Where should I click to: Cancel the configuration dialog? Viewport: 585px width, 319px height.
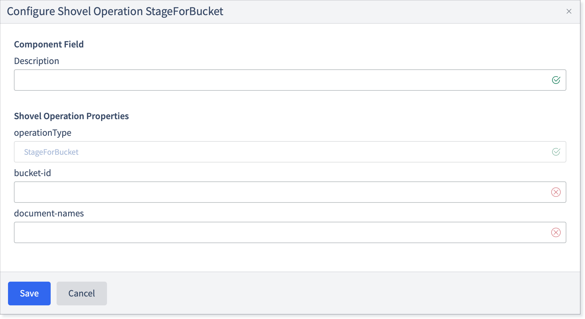click(x=82, y=294)
